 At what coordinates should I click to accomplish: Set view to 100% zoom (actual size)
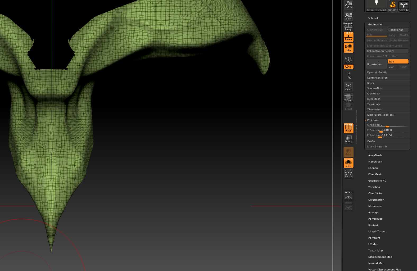click(348, 5)
